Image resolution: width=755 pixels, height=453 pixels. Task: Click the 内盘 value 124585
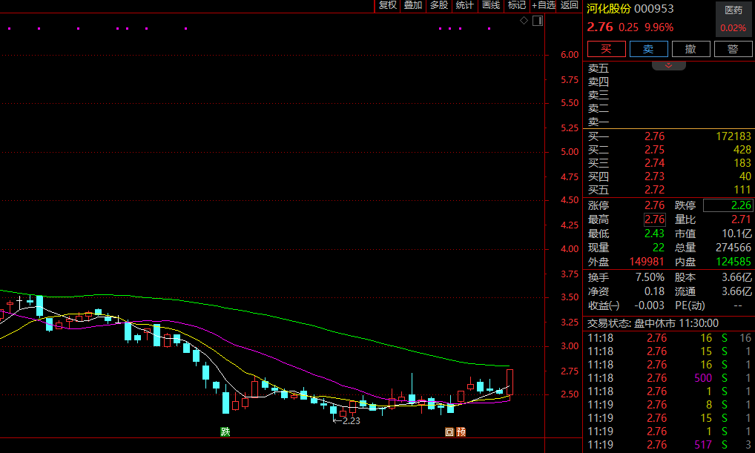pyautogui.click(x=733, y=262)
